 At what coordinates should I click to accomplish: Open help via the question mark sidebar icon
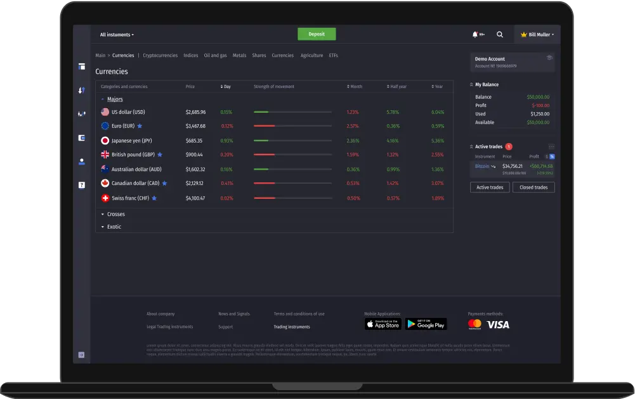[x=81, y=185]
